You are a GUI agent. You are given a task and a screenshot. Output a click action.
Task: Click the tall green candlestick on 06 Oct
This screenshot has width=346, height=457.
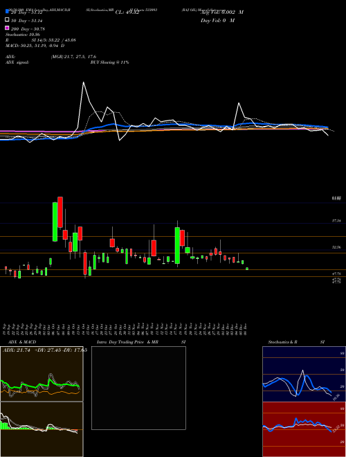[55, 222]
